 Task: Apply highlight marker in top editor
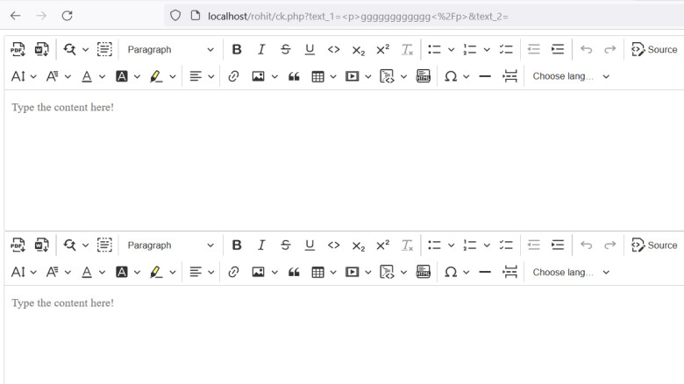(156, 76)
